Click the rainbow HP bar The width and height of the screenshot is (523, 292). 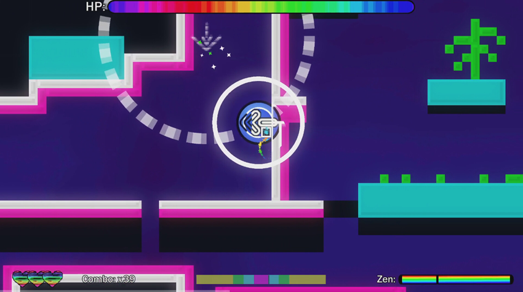(x=261, y=7)
